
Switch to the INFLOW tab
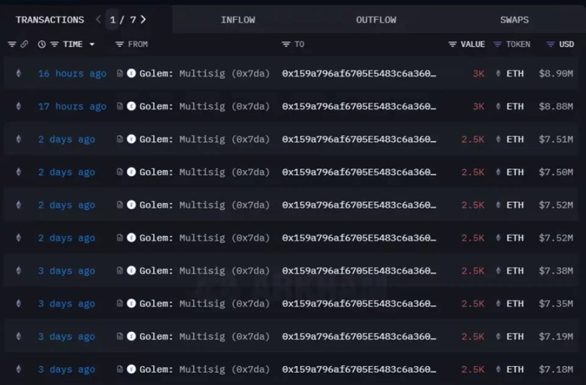[238, 20]
